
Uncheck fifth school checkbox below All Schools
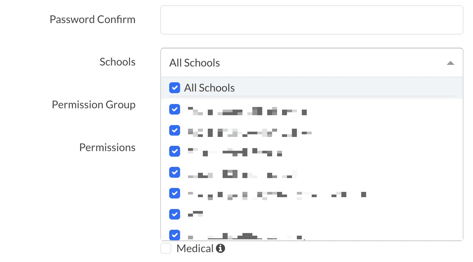174,193
